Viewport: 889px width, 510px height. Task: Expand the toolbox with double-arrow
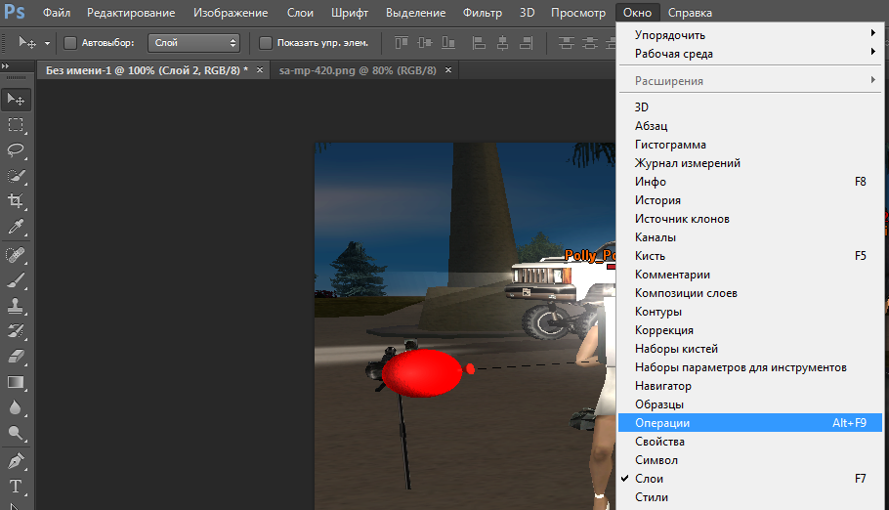(x=5, y=66)
